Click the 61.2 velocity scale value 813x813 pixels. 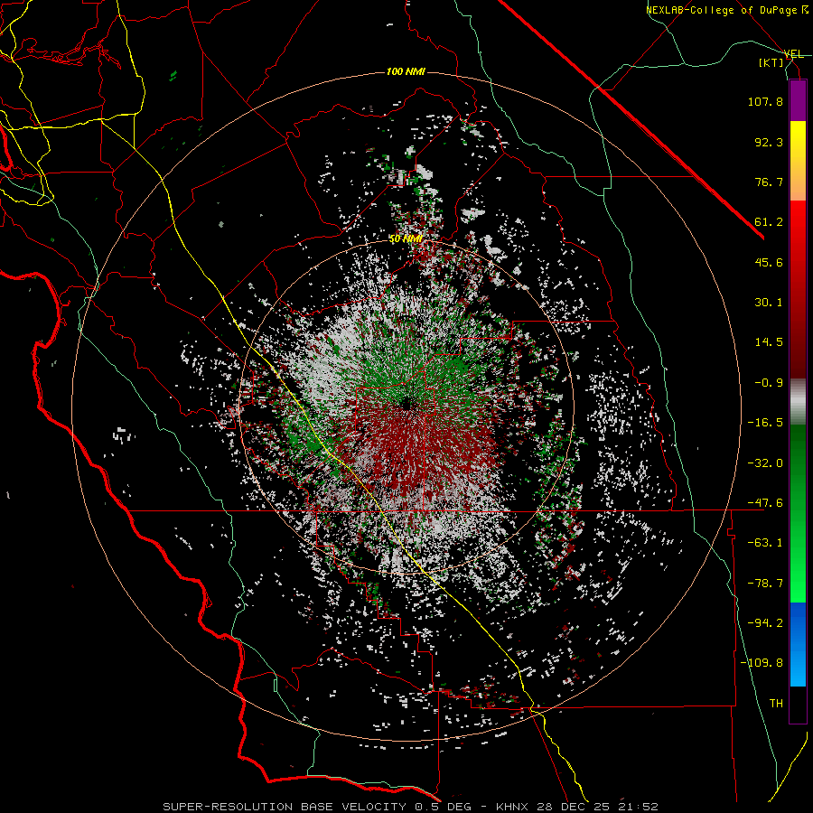769,222
